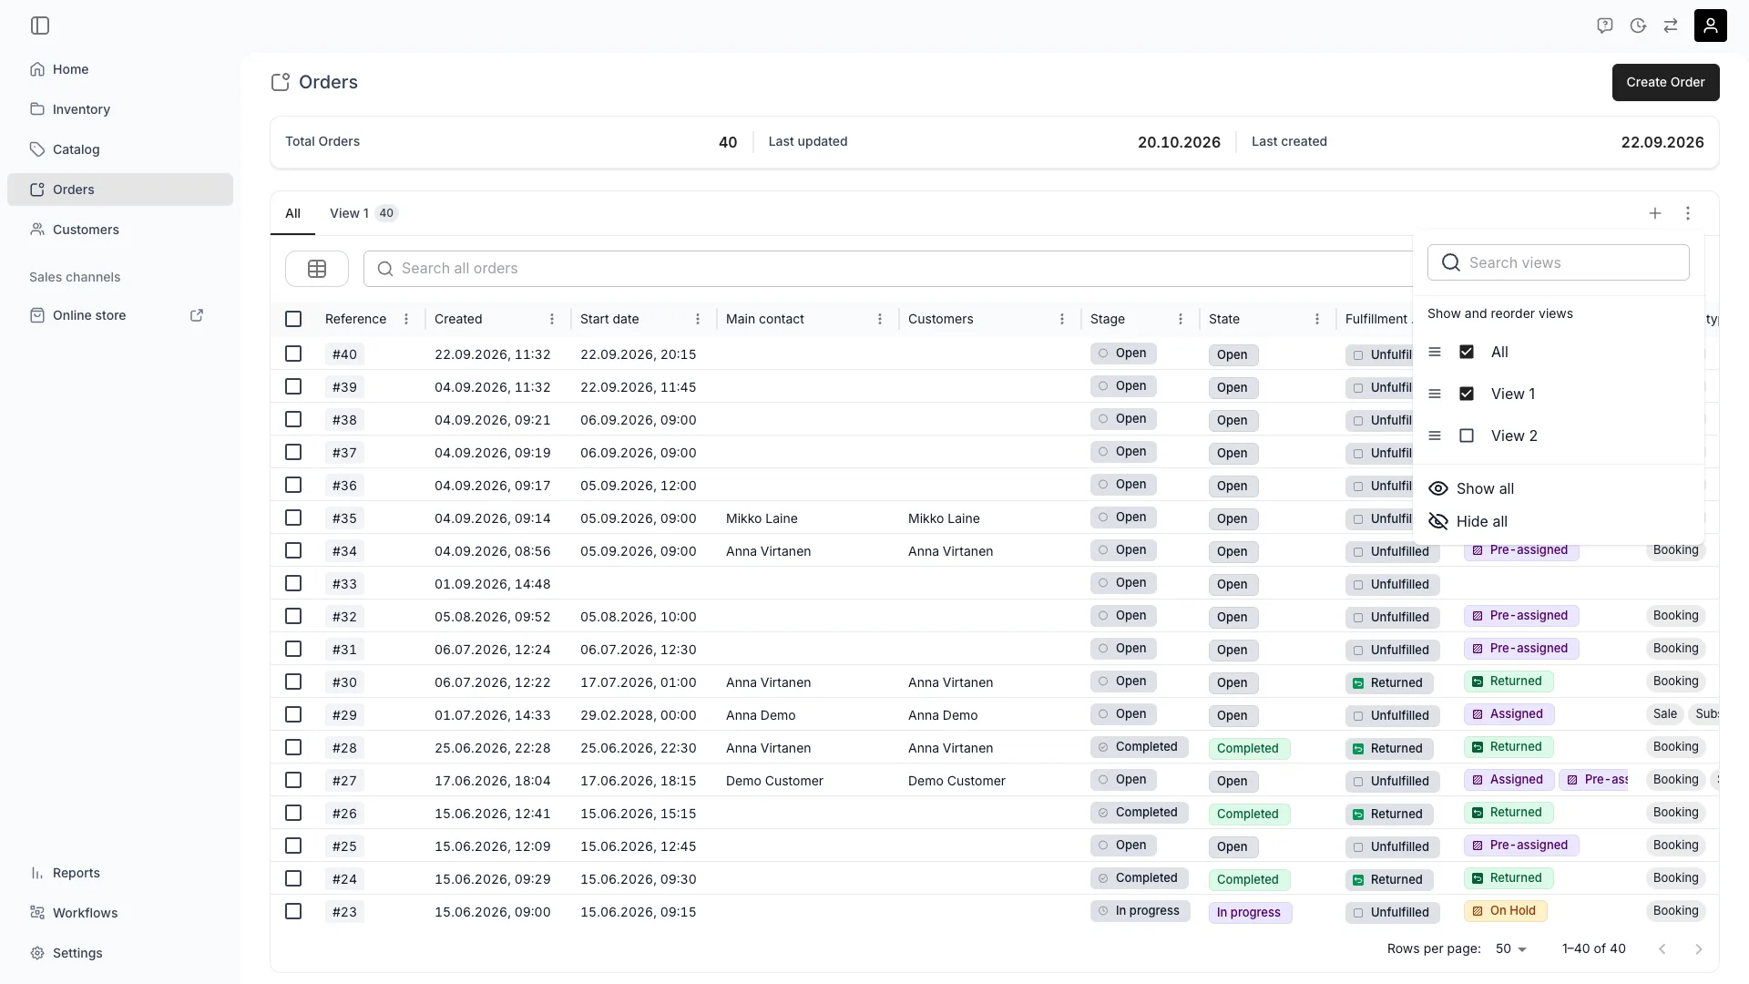The height and width of the screenshot is (984, 1749).
Task: Focus the Search views field
Action: point(1558,262)
